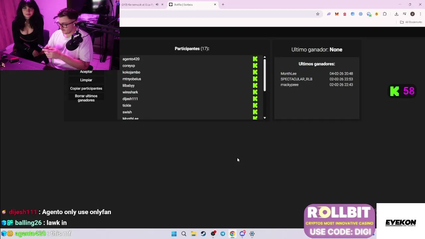Click the Eyekon logo

click(401, 222)
